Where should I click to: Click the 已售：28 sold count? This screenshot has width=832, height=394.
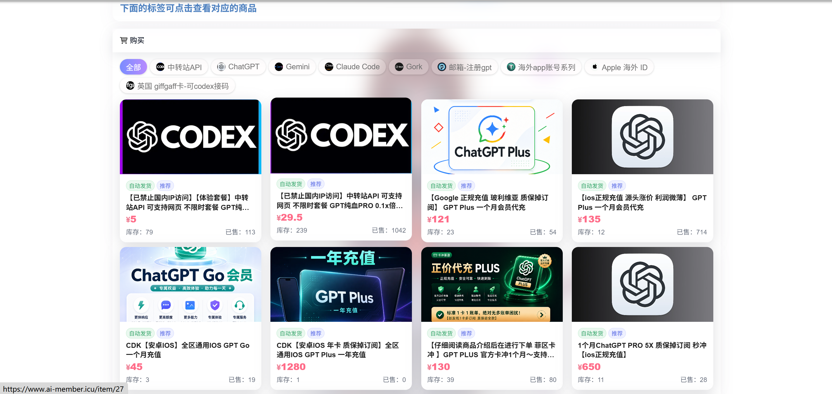coord(694,380)
